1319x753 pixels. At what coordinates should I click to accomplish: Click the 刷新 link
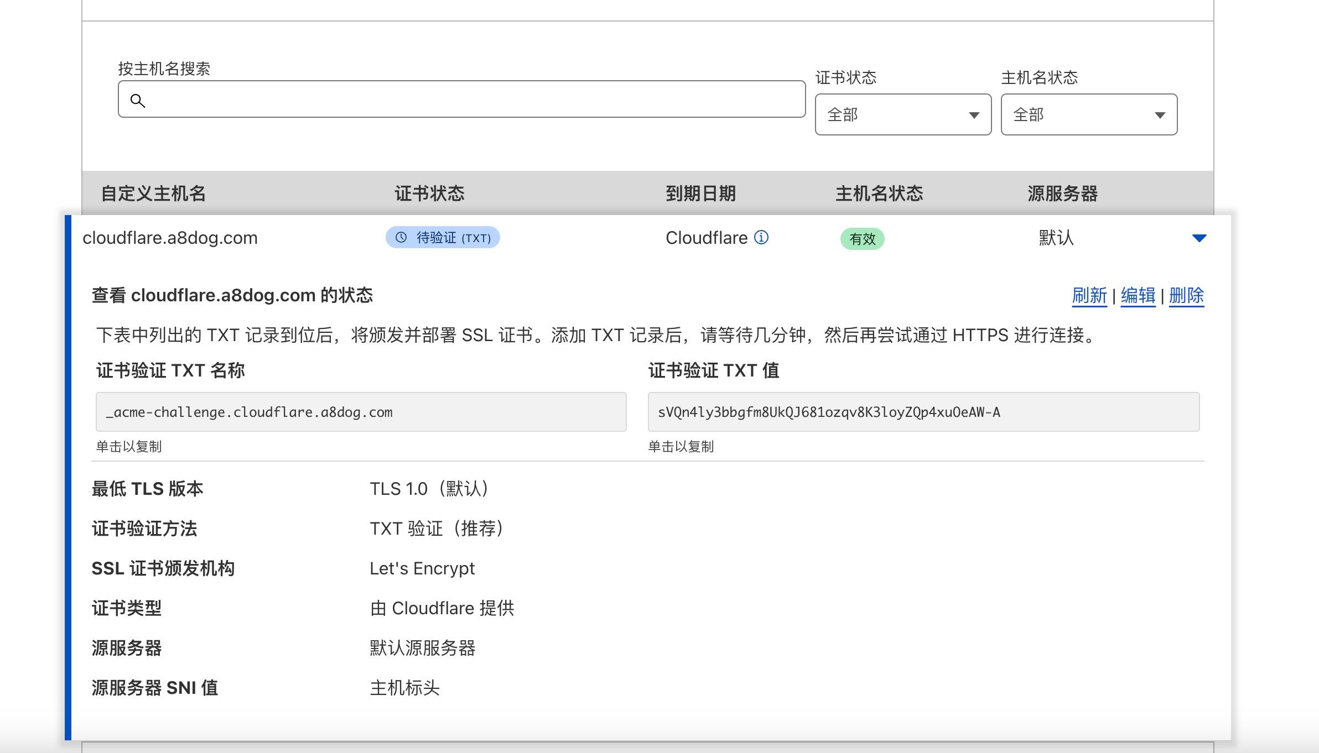point(1089,295)
